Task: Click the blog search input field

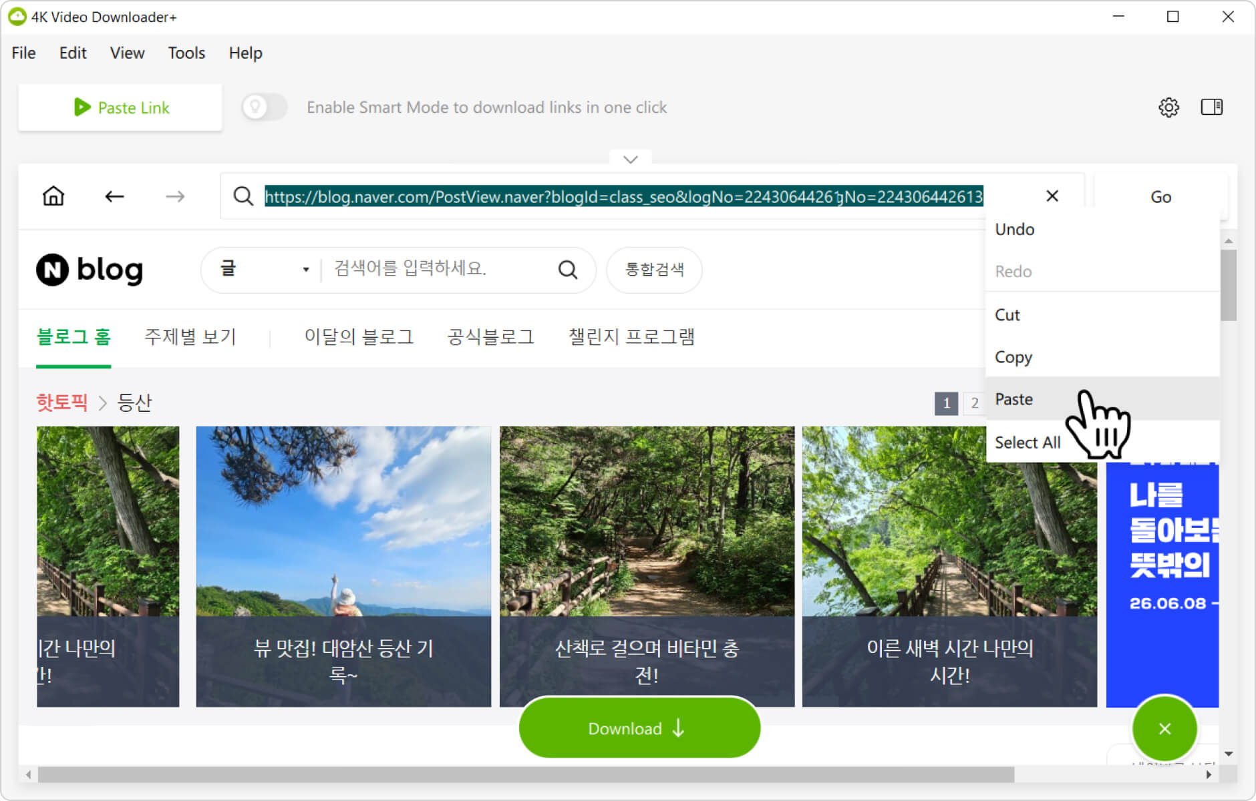Action: (438, 270)
